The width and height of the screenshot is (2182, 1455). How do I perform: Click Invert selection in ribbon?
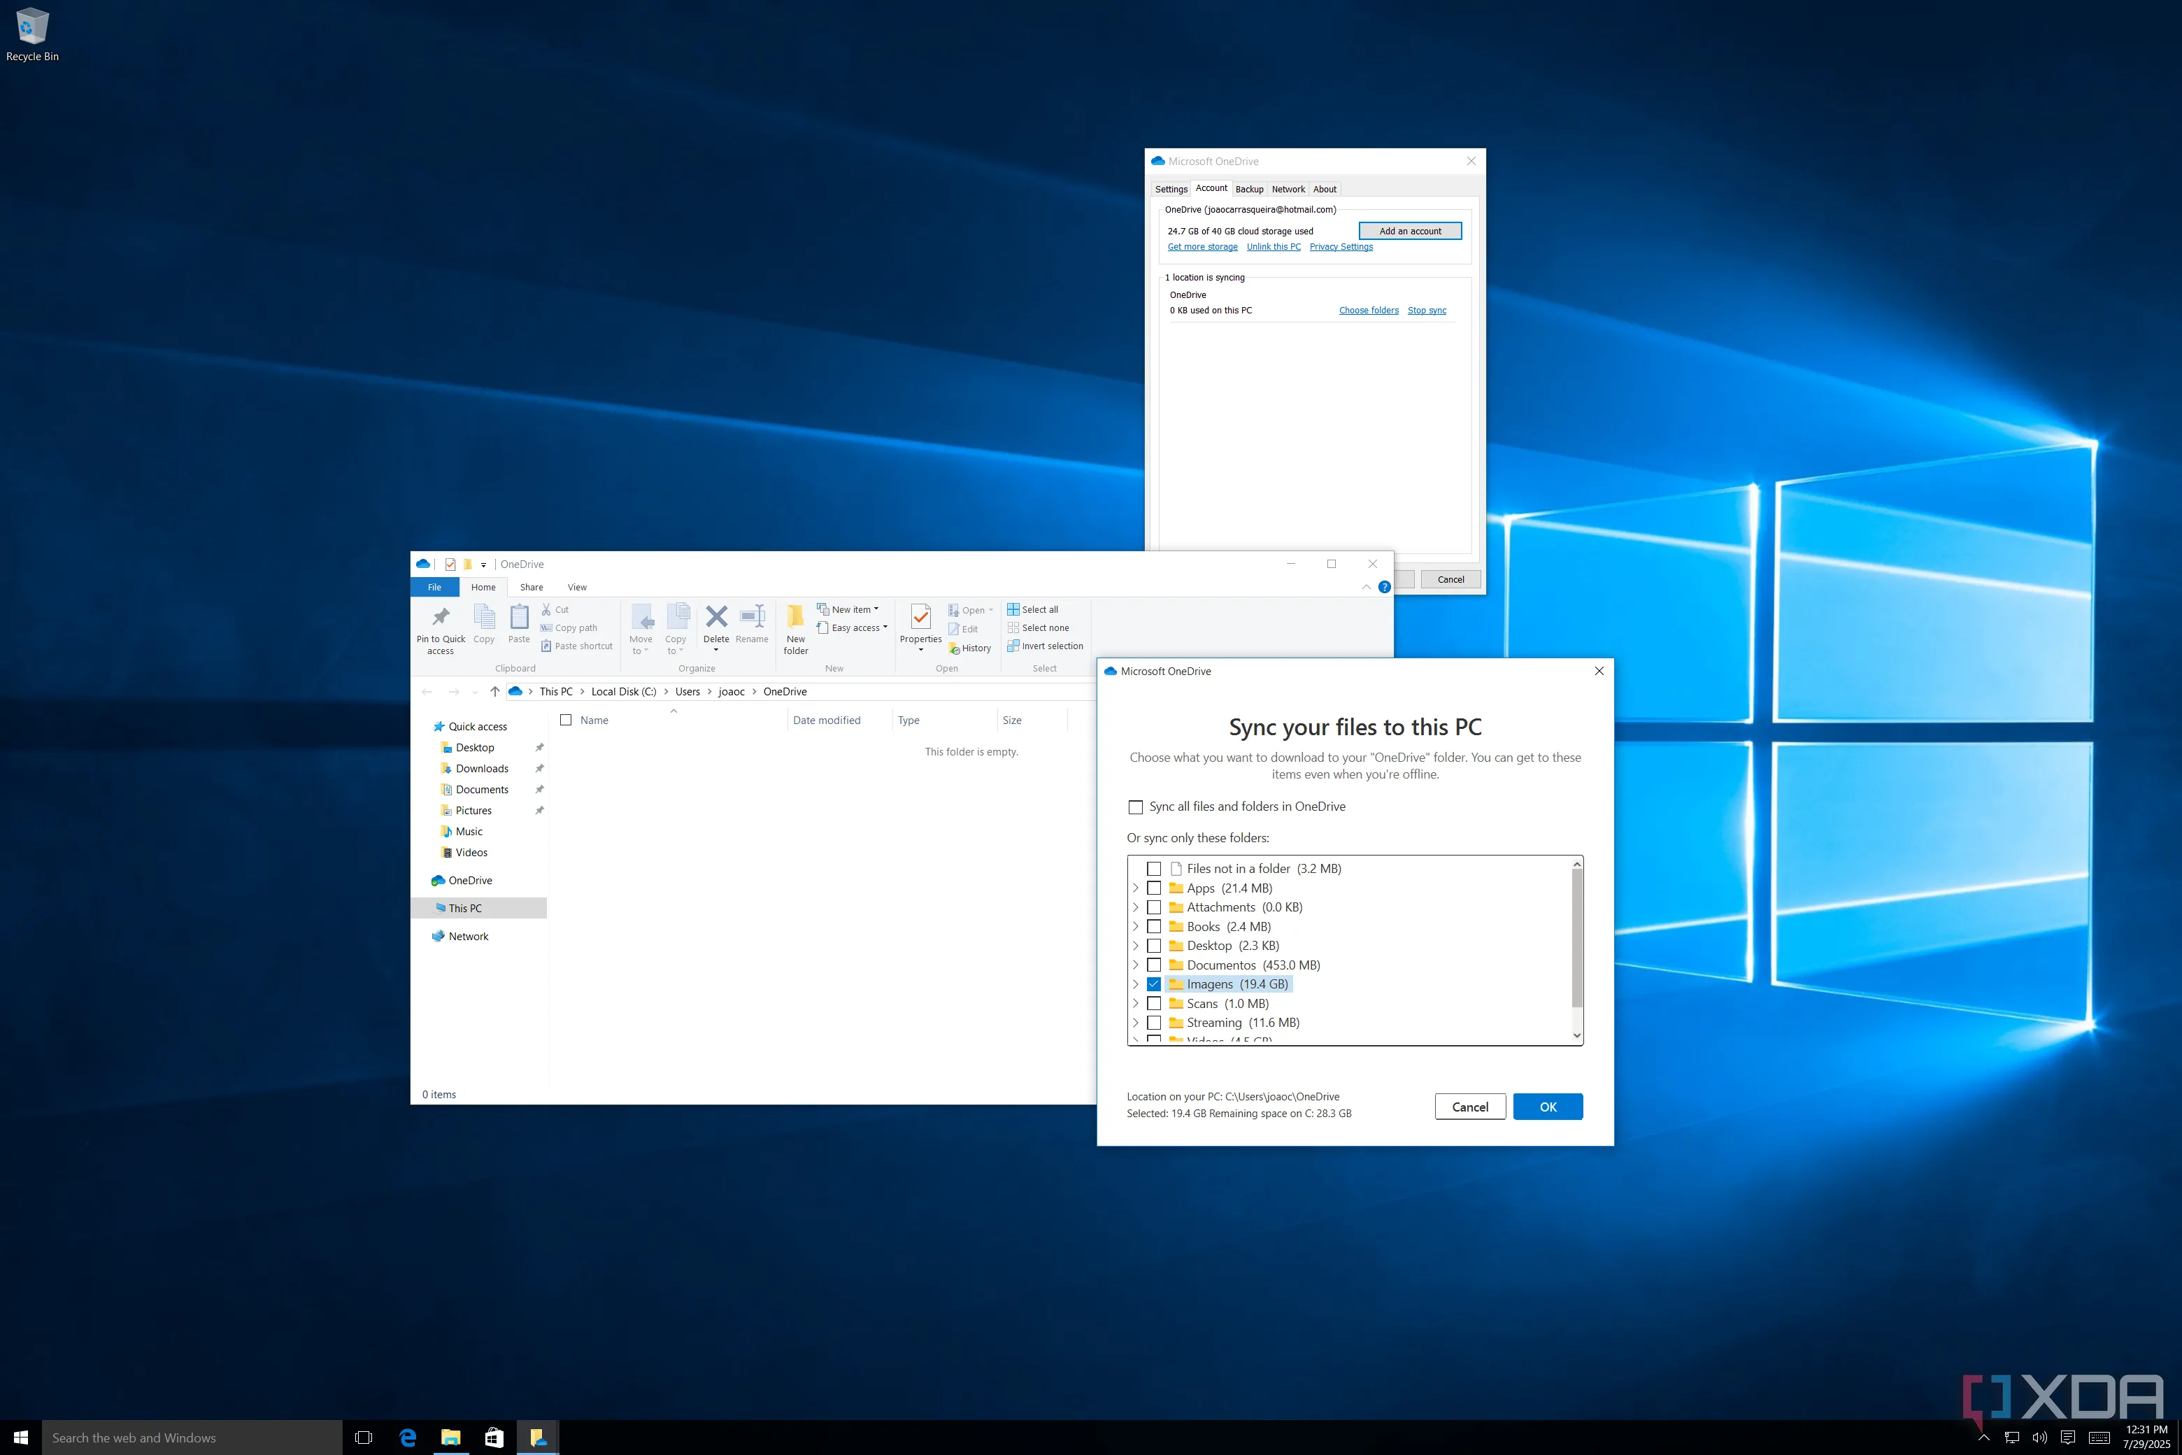1046,646
